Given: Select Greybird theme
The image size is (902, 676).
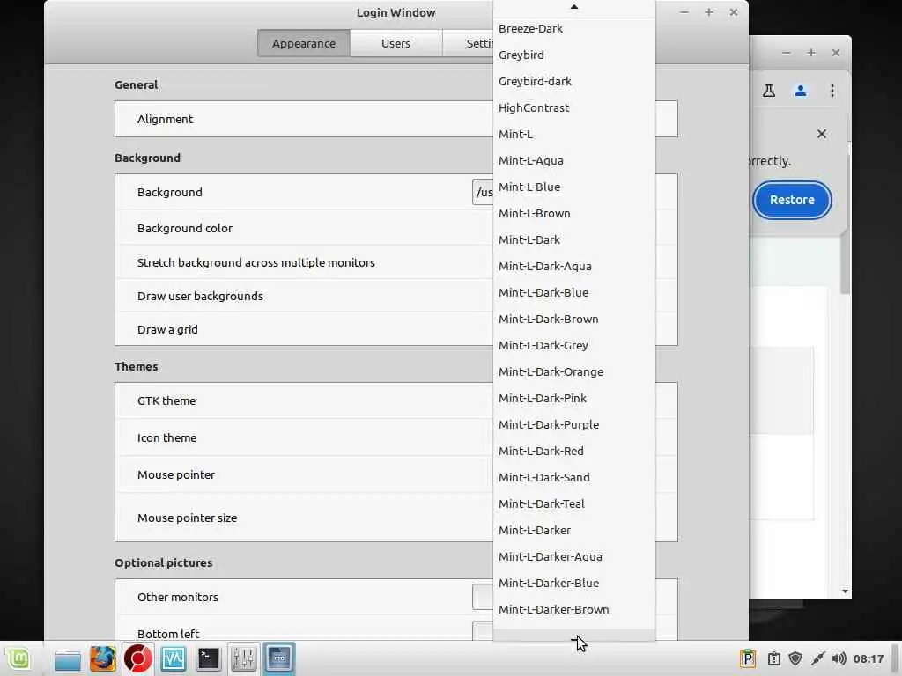Looking at the screenshot, I should 574,55.
